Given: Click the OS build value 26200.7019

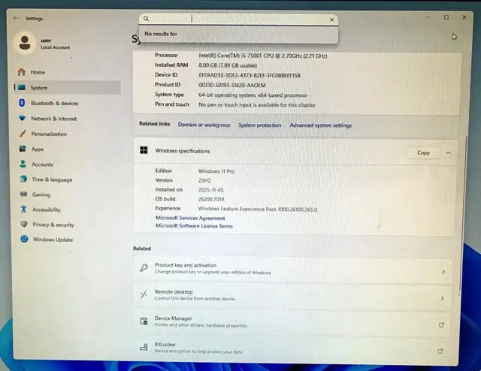Looking at the screenshot, I should (x=211, y=199).
